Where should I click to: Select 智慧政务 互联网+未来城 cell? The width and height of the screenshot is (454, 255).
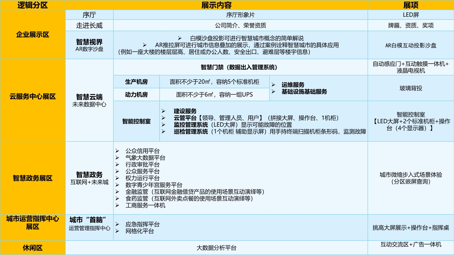tap(89, 178)
